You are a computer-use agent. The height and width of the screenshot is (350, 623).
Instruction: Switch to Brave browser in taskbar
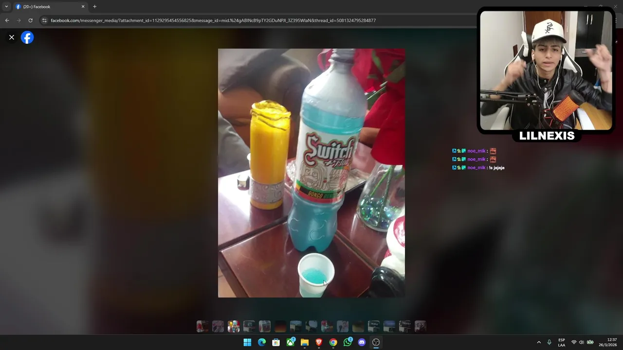pos(319,342)
